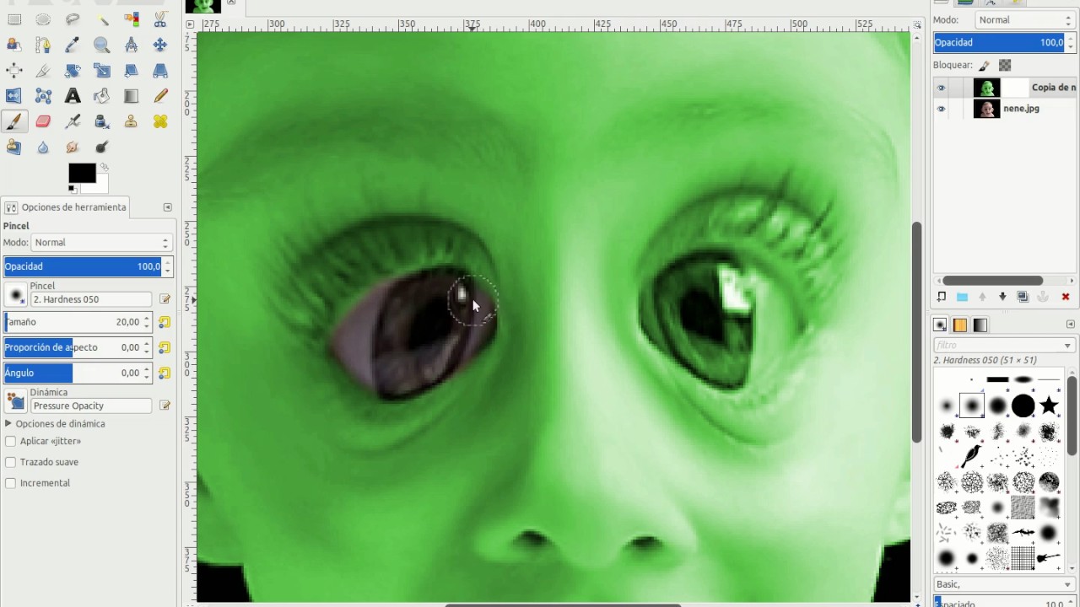Select the Ink tool

[x=102, y=121]
